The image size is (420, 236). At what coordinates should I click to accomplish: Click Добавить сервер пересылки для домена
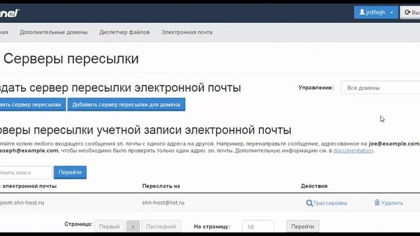(x=126, y=104)
